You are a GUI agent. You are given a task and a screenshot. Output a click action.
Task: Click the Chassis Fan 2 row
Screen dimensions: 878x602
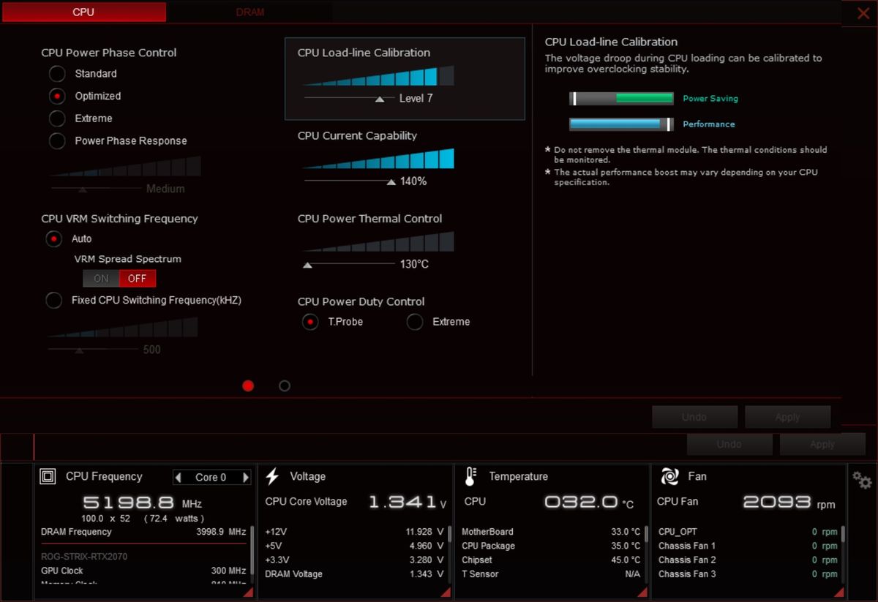pos(748,560)
